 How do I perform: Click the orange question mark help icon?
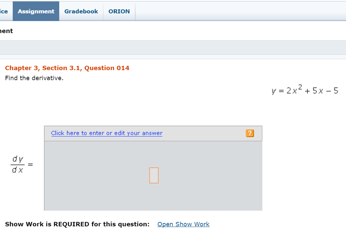pos(250,133)
